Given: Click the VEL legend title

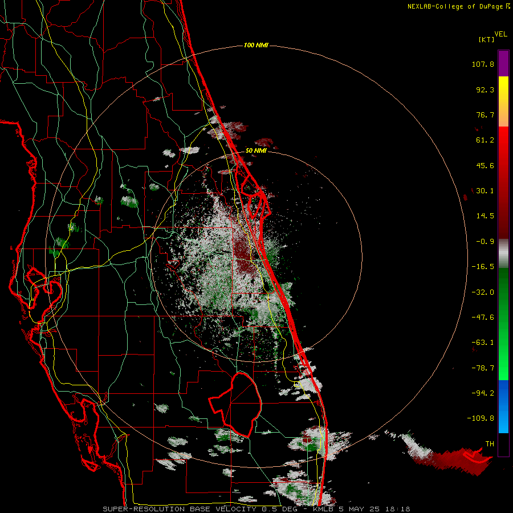Looking at the screenshot, I should [500, 34].
